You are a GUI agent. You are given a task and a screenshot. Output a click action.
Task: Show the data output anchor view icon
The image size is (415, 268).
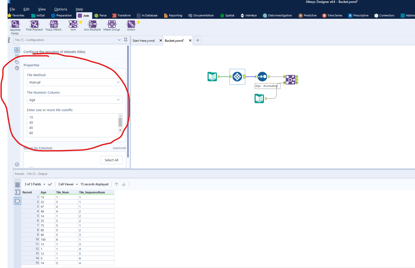[x=17, y=201]
